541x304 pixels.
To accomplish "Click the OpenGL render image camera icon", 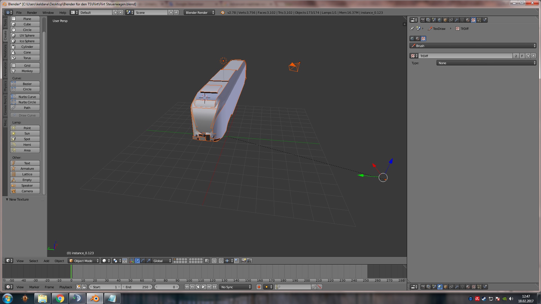I will click(244, 261).
